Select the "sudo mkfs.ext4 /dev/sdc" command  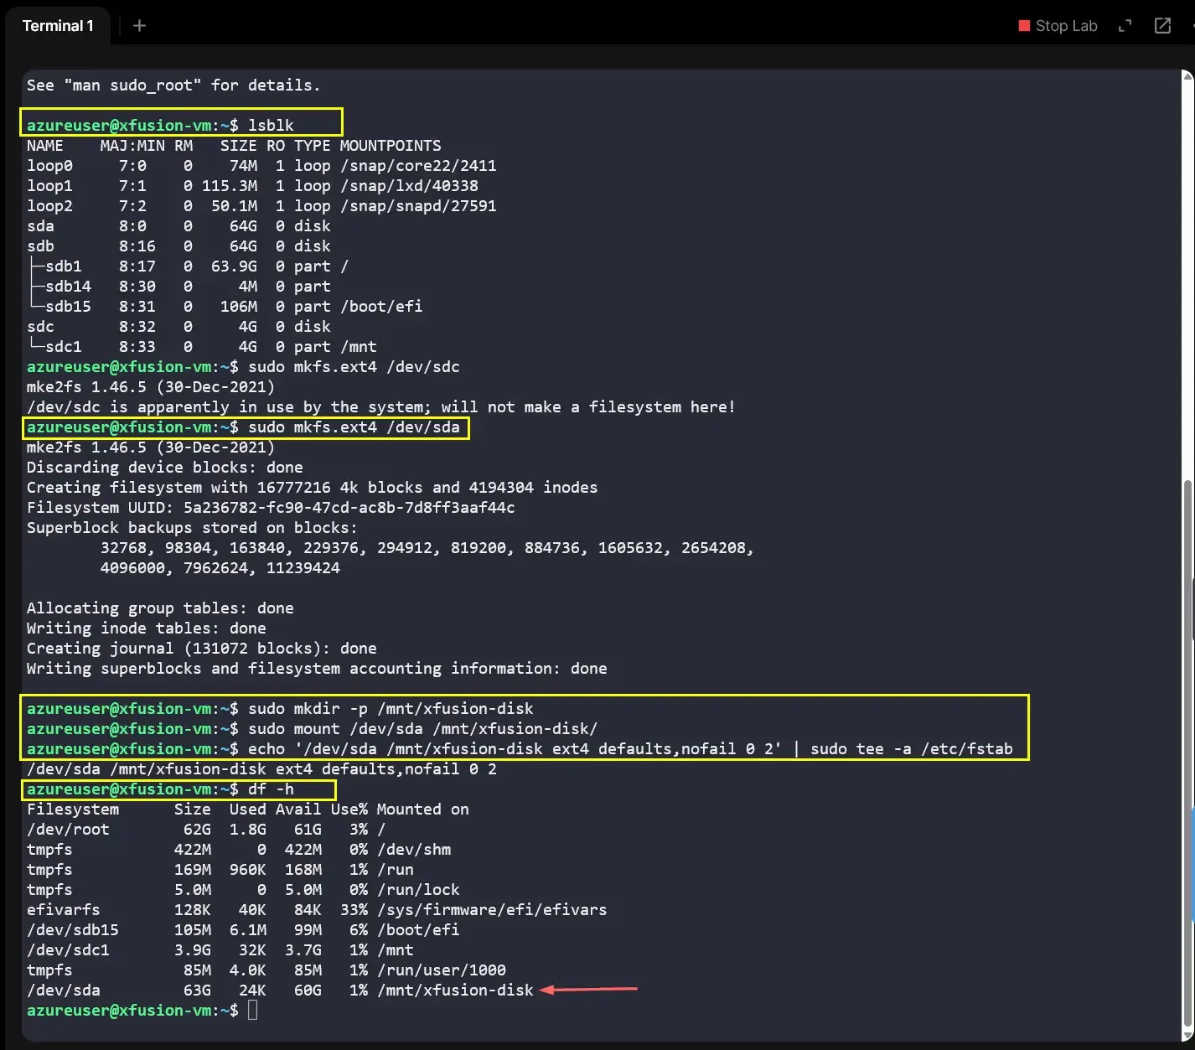point(354,367)
